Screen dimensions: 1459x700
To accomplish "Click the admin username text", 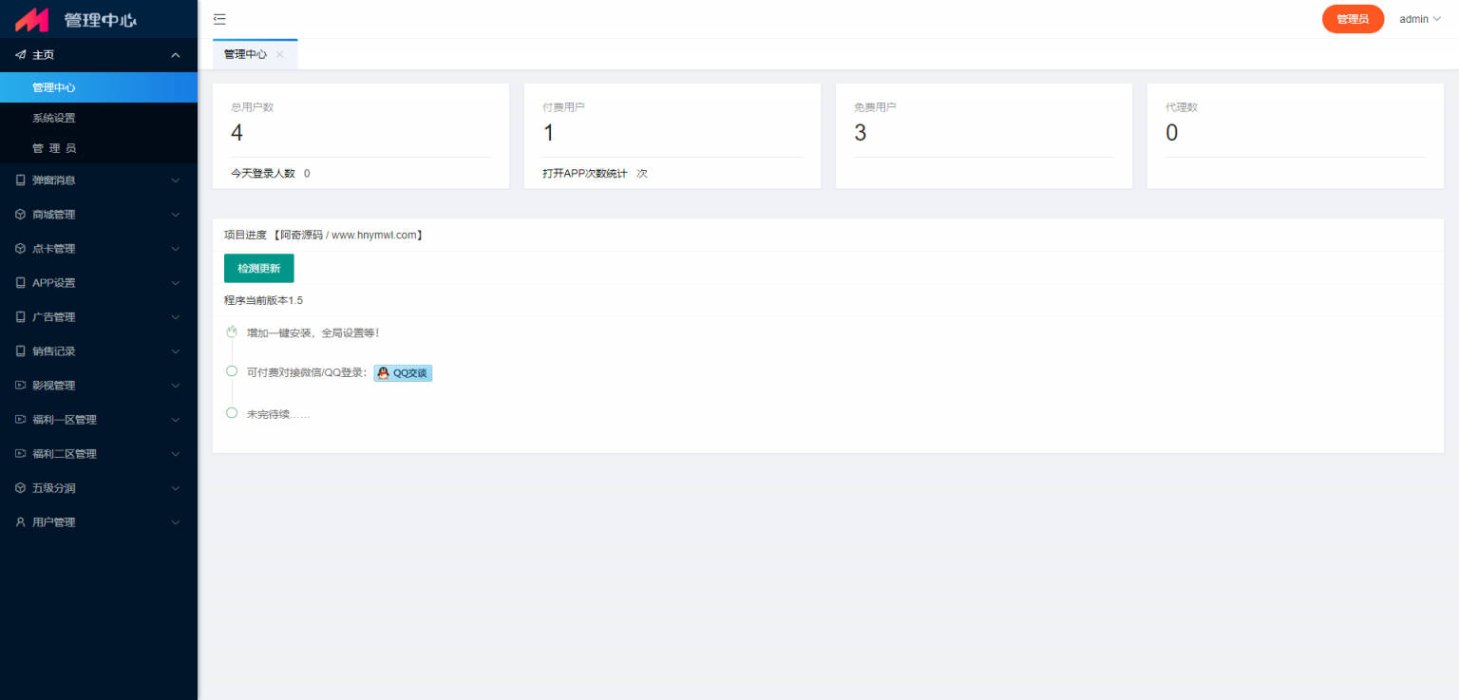I will pyautogui.click(x=1413, y=19).
